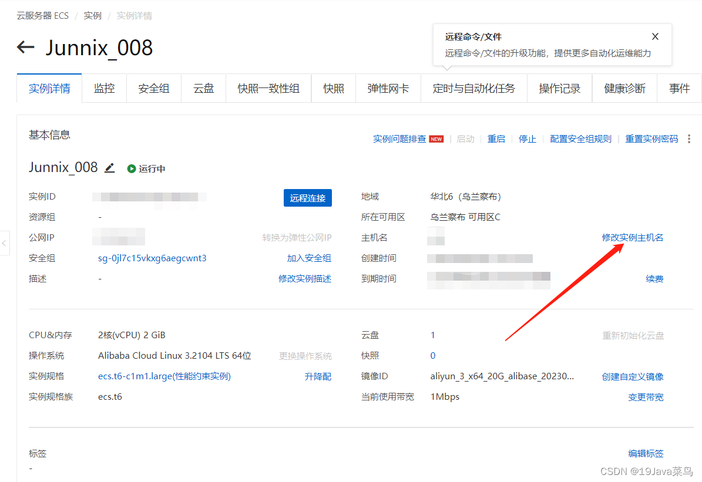Close the 远程命令/文件 tooltip popup
This screenshot has height=482, width=702.
pyautogui.click(x=655, y=37)
